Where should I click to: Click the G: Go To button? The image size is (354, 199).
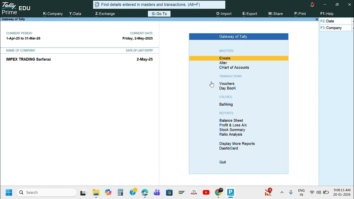[x=159, y=14]
